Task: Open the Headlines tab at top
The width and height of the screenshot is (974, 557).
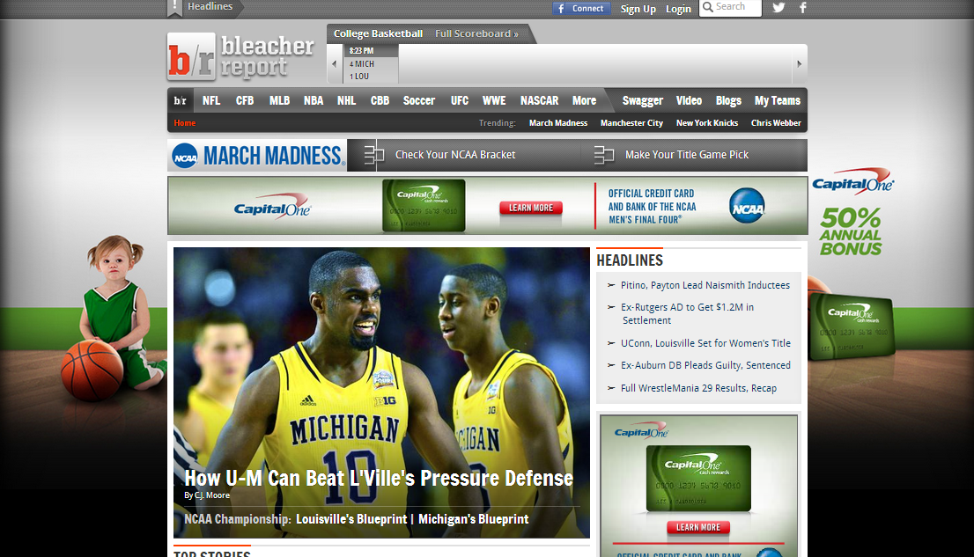Action: click(x=210, y=6)
